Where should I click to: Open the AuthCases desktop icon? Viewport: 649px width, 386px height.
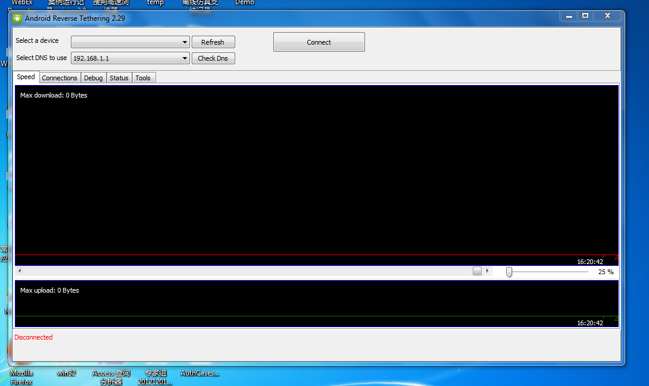[x=200, y=373]
